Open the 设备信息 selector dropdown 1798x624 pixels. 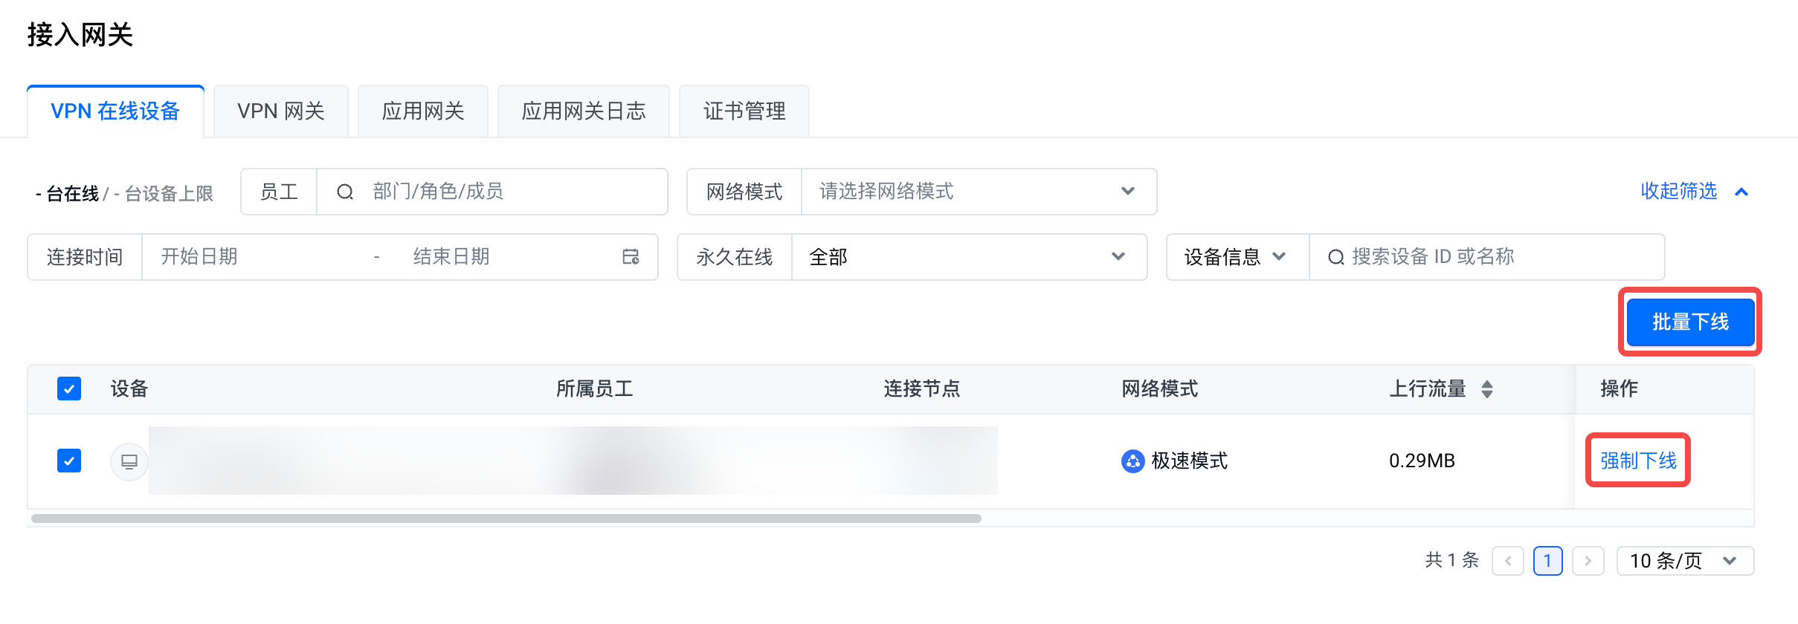(1236, 257)
